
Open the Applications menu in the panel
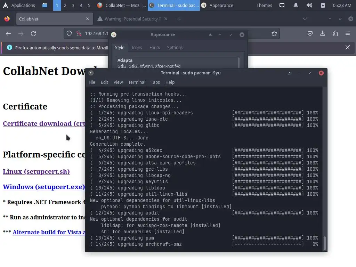(x=19, y=5)
